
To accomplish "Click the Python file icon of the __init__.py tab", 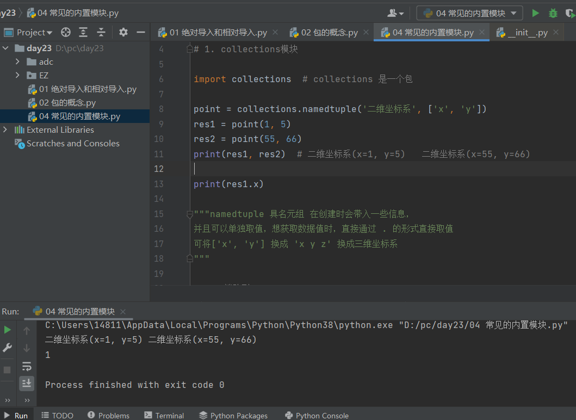I will [501, 33].
